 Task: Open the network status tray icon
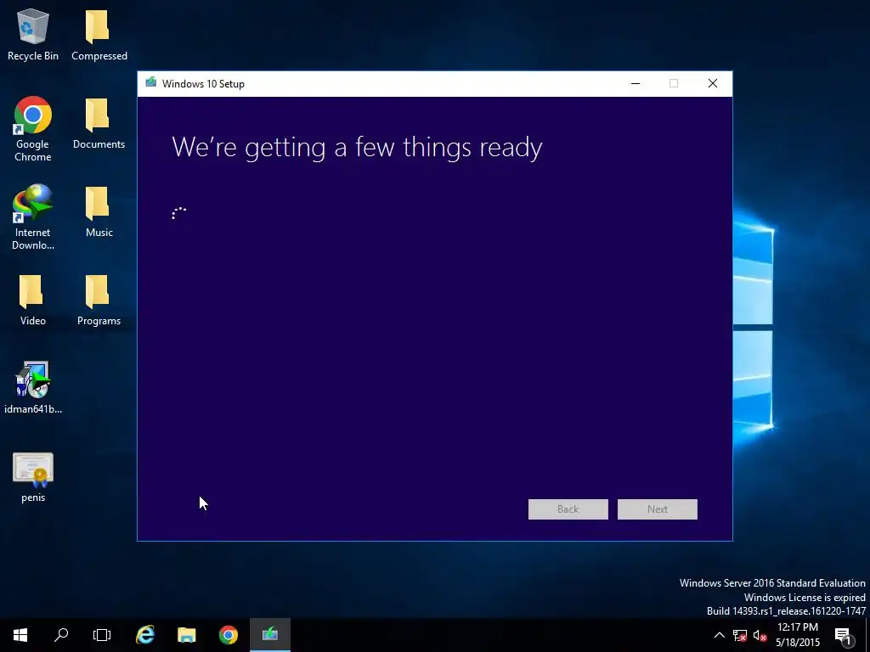tap(740, 635)
